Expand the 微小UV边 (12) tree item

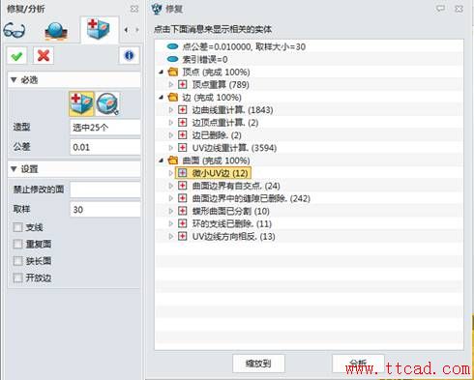[x=171, y=173]
